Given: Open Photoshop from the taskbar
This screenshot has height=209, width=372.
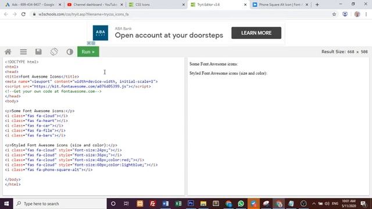Looking at the screenshot, I should pos(191,204).
